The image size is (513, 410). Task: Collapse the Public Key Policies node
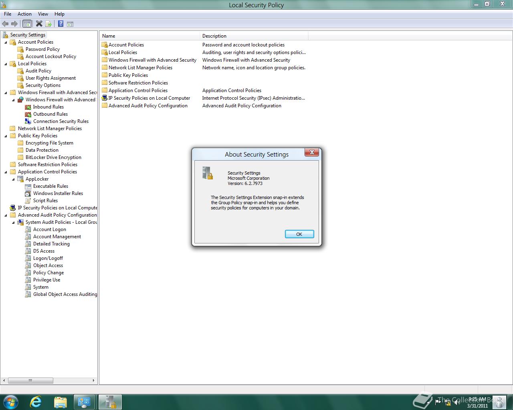[x=6, y=136]
